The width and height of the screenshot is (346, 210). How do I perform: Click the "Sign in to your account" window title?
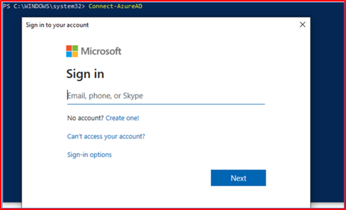pyautogui.click(x=57, y=25)
